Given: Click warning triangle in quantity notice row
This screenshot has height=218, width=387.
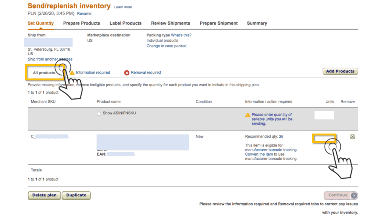Looking at the screenshot, I should tap(248, 115).
